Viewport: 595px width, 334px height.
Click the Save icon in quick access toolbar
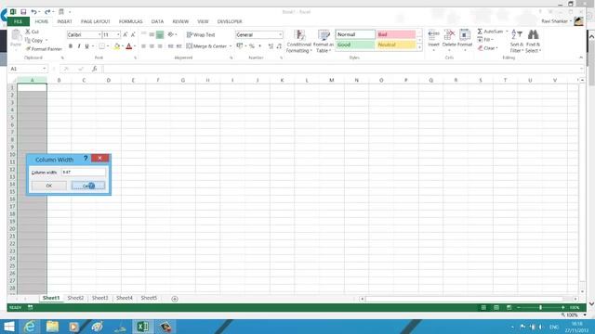[x=23, y=12]
